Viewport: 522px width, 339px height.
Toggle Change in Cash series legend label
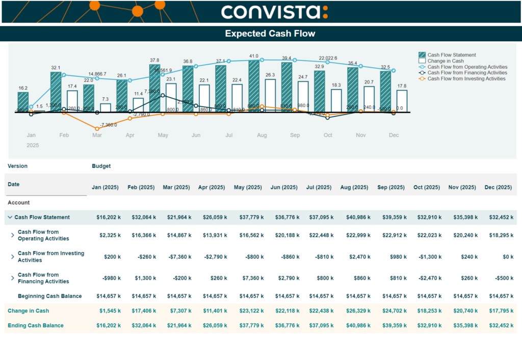coord(446,61)
